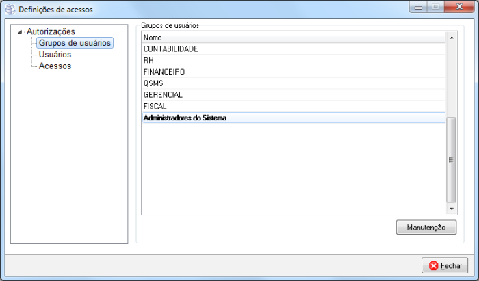Image resolution: width=479 pixels, height=281 pixels.
Task: Collapse the Autorizações tree node
Action: (20, 31)
